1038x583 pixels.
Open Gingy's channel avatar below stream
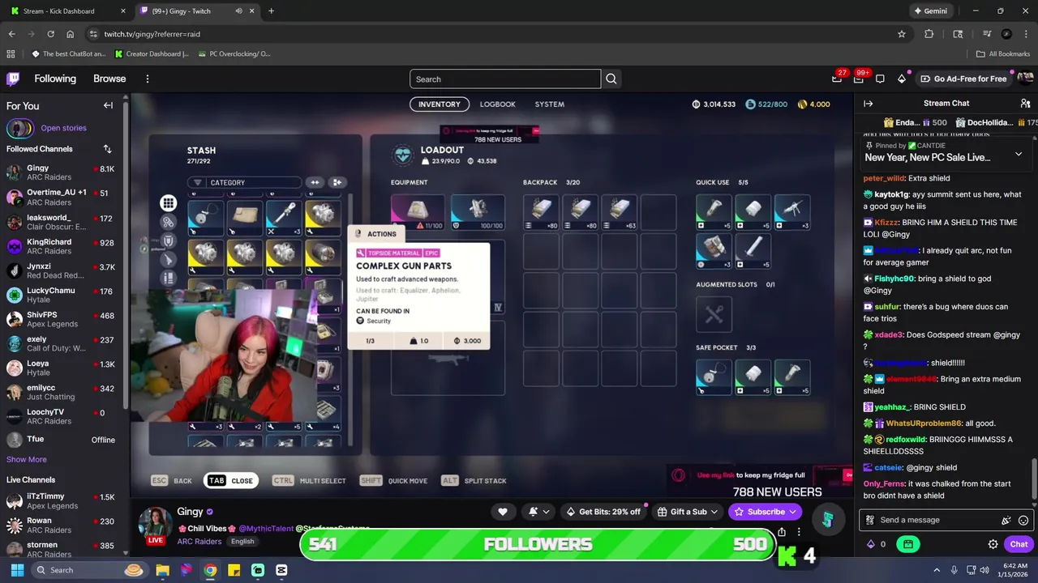(156, 525)
